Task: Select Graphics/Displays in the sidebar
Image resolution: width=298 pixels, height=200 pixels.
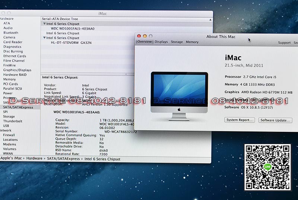Action: [17, 70]
